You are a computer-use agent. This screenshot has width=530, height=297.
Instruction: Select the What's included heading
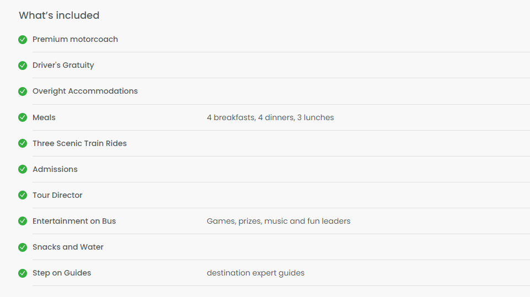59,15
